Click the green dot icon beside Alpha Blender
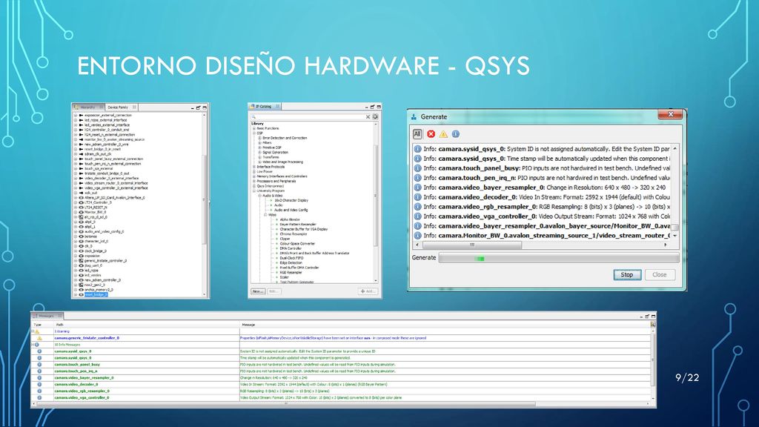Screen dimensions: 759x427 [x=277, y=219]
